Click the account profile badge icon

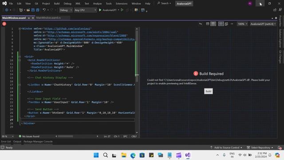[x=250, y=4]
